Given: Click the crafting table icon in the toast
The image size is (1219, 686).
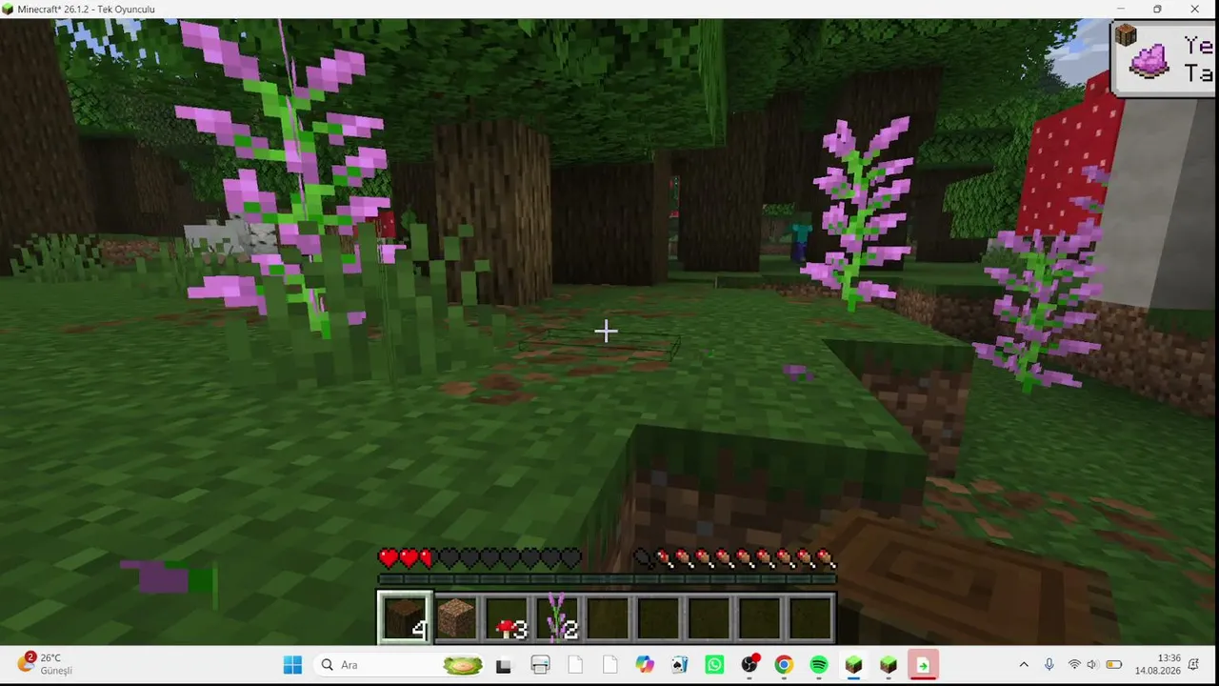Looking at the screenshot, I should point(1127,36).
